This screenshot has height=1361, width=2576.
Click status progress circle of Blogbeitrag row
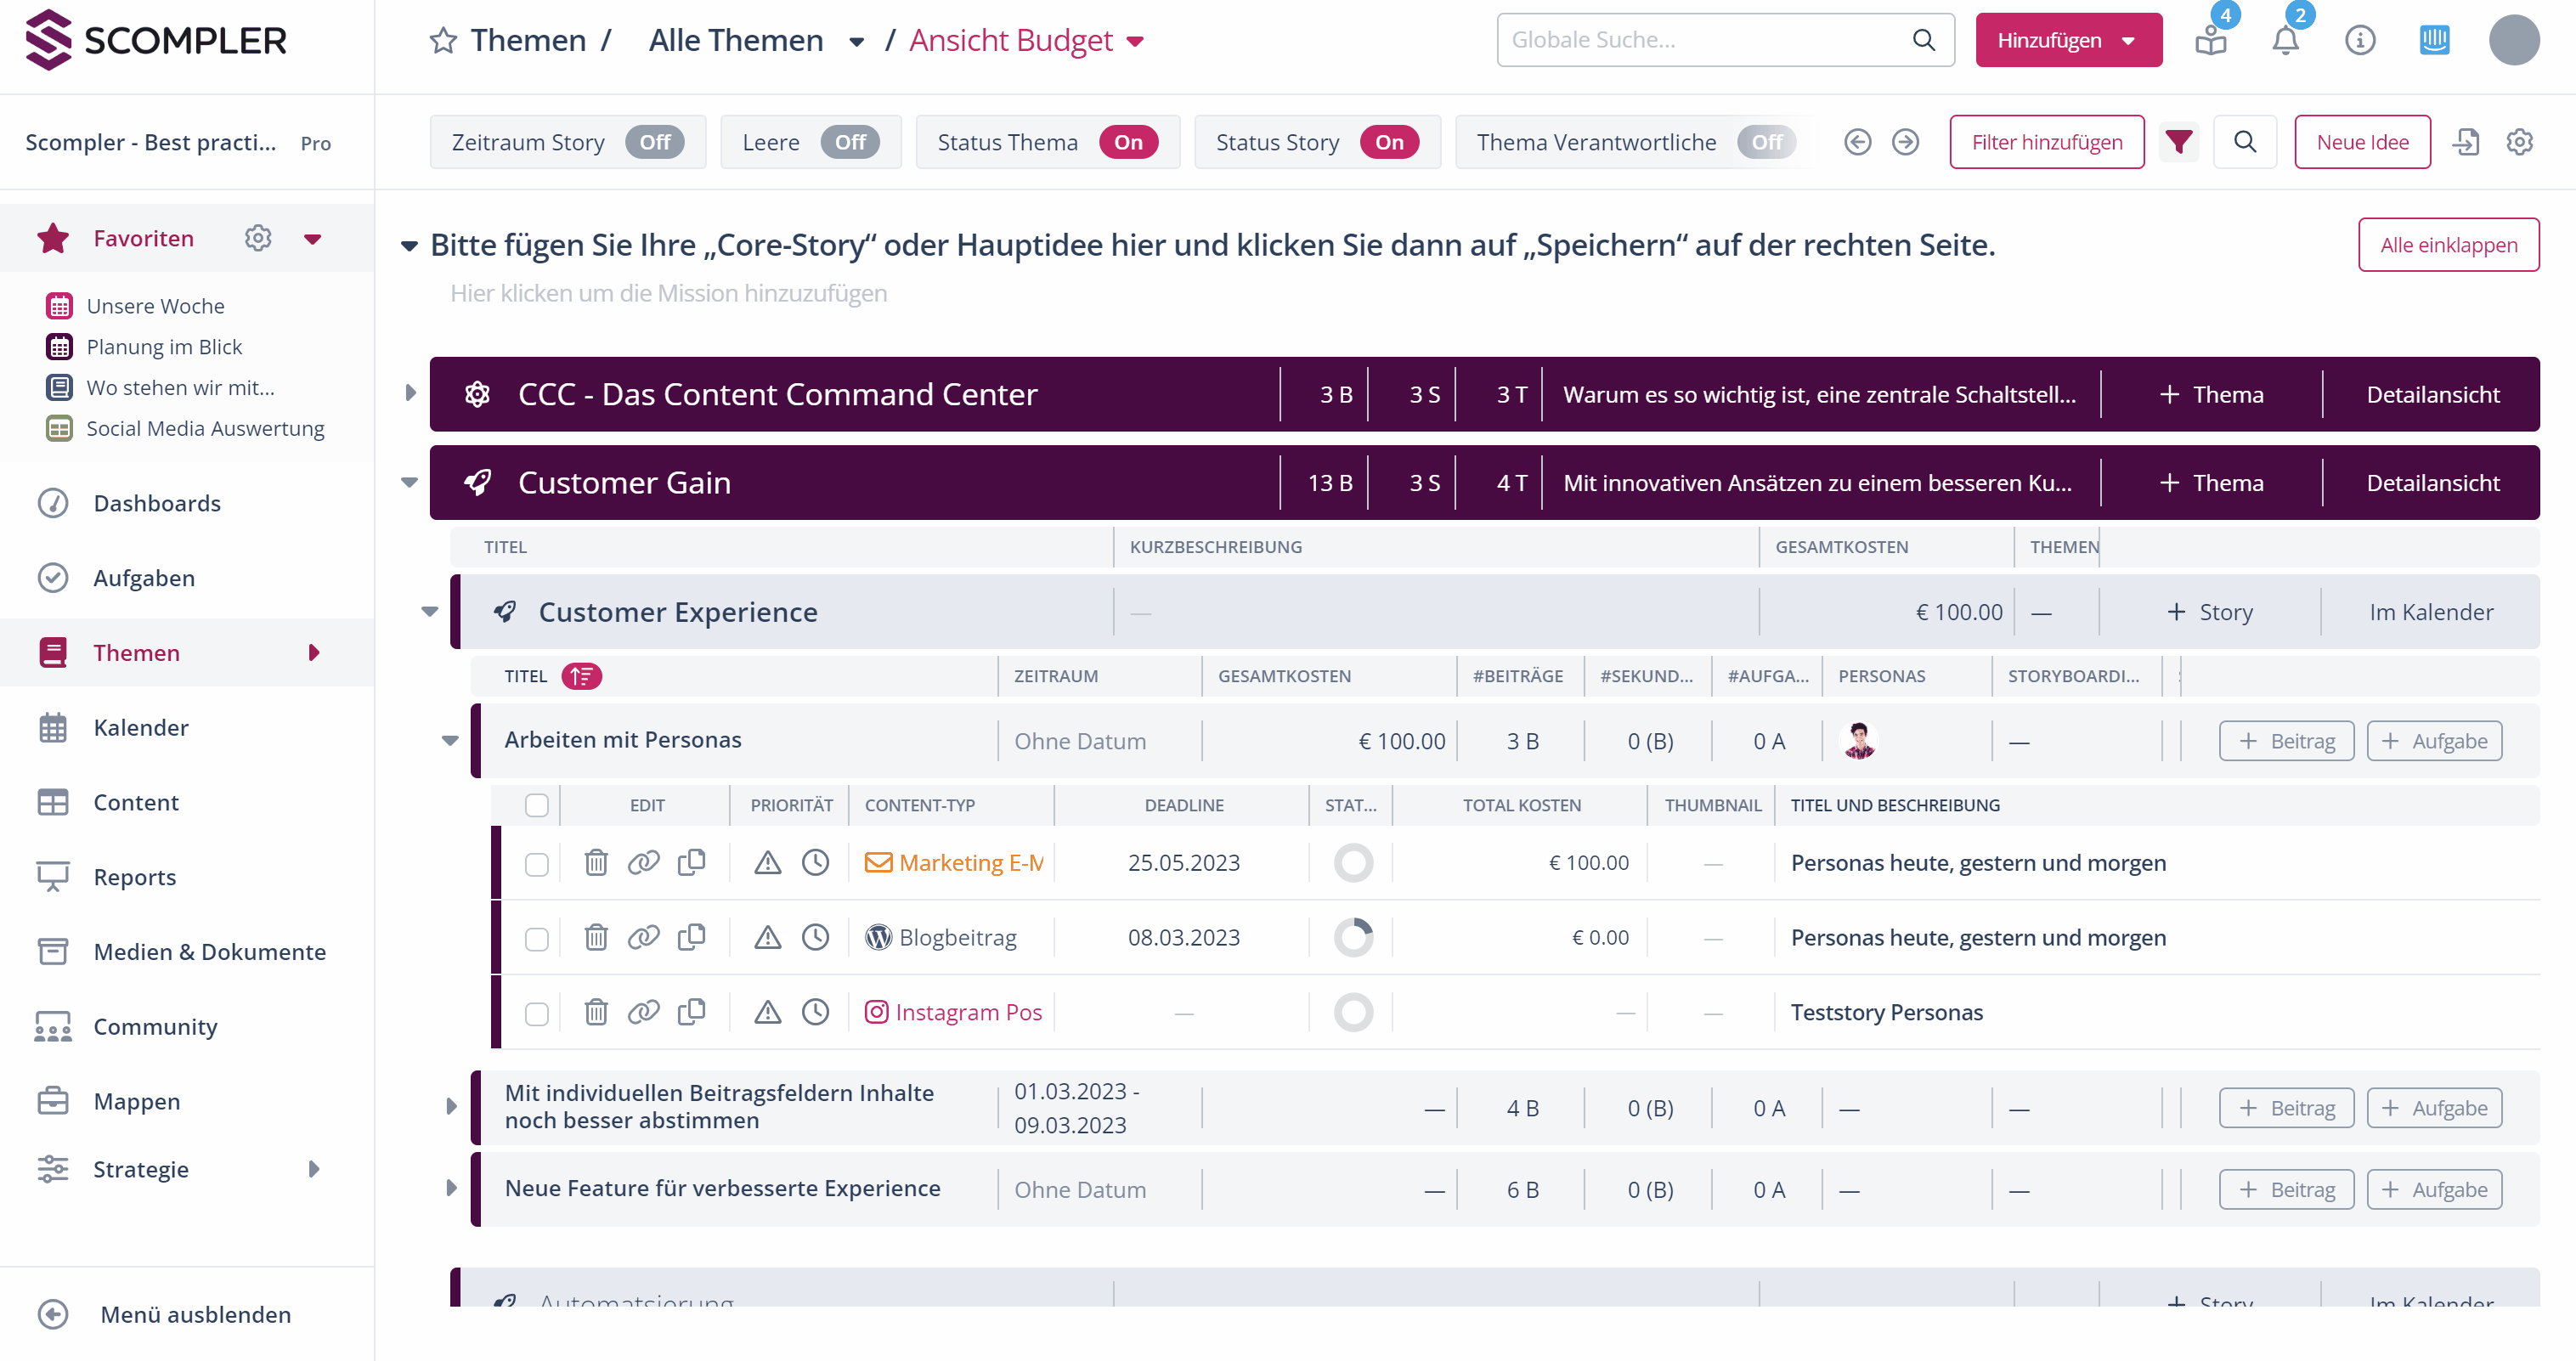pos(1353,937)
